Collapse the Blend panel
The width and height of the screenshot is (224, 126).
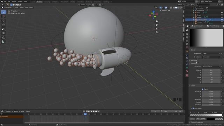click(x=193, y=50)
